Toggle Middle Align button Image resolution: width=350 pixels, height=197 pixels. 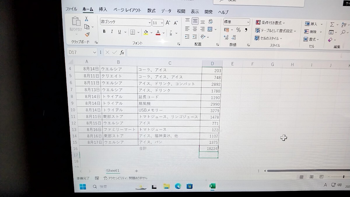click(195, 21)
